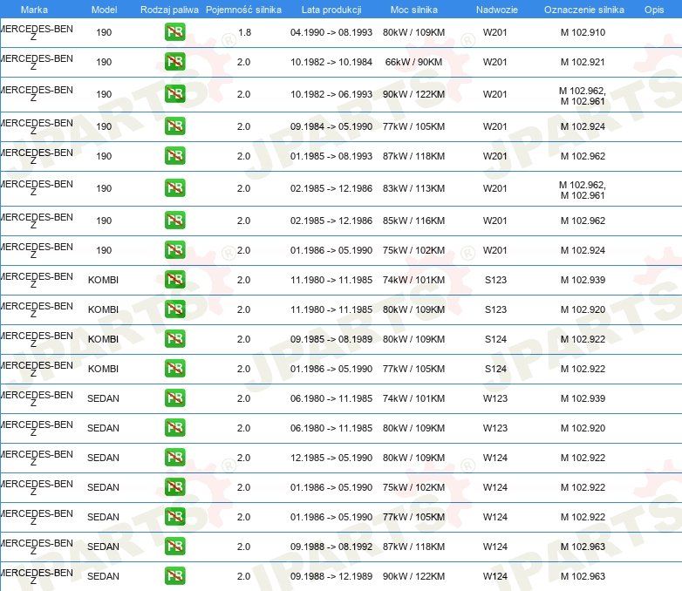This screenshot has width=682, height=591.
Task: Click fuel icon for SEDAN 75kW / 102KM row
Action: click(x=174, y=486)
